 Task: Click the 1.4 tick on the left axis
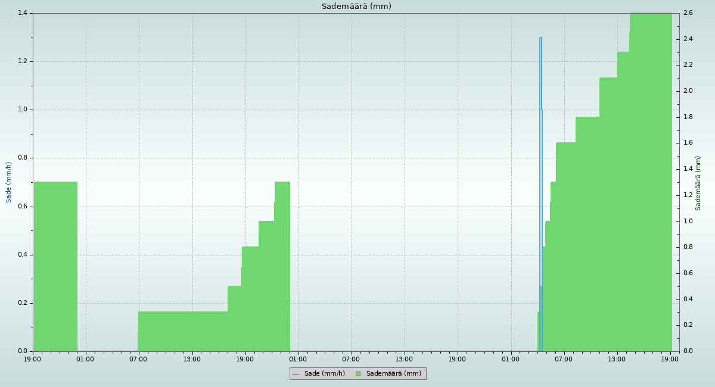23,13
